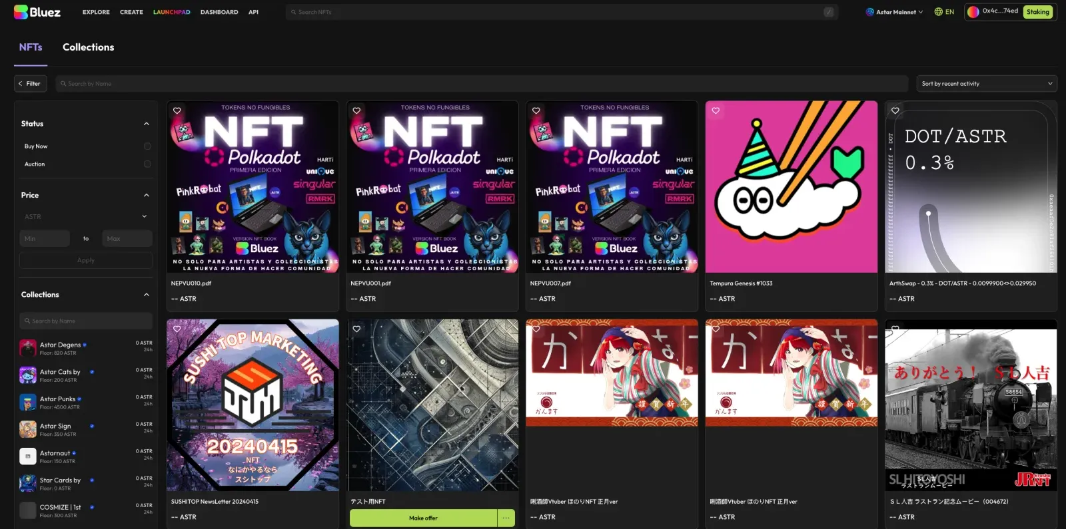Click the Bluez logo icon
Viewport: 1066px width, 529px height.
click(21, 12)
